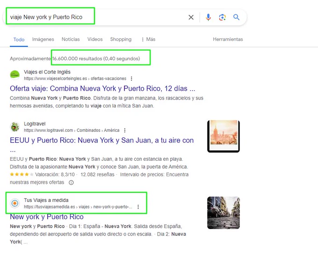Switch to the Noticias tab
The width and height of the screenshot is (318, 259).
point(71,39)
